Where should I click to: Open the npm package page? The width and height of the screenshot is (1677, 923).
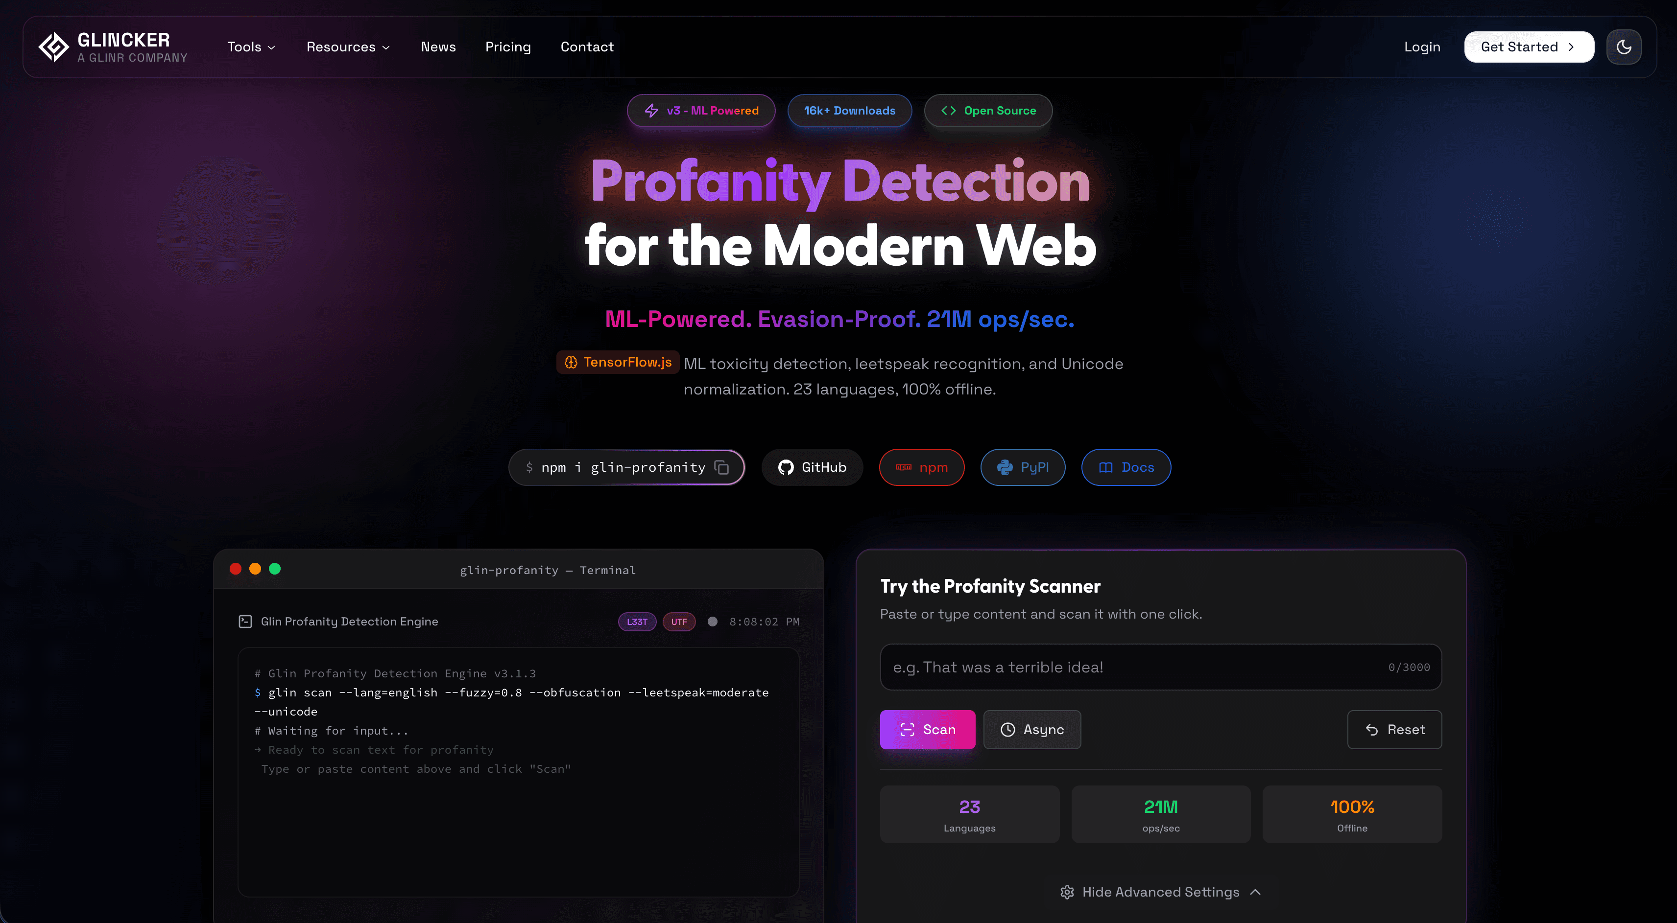point(921,467)
